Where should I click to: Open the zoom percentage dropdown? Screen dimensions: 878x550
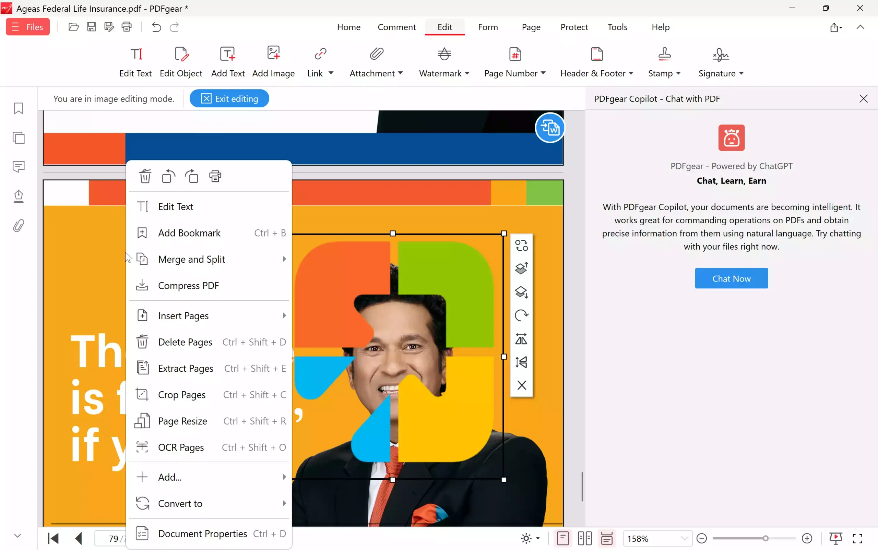[x=657, y=538]
